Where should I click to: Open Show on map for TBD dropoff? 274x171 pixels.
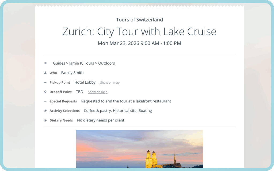tap(97, 92)
